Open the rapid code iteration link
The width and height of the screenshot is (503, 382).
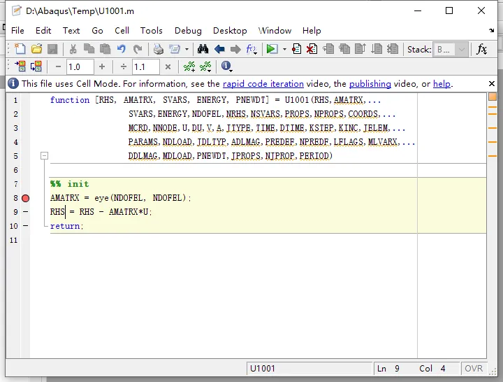click(263, 84)
